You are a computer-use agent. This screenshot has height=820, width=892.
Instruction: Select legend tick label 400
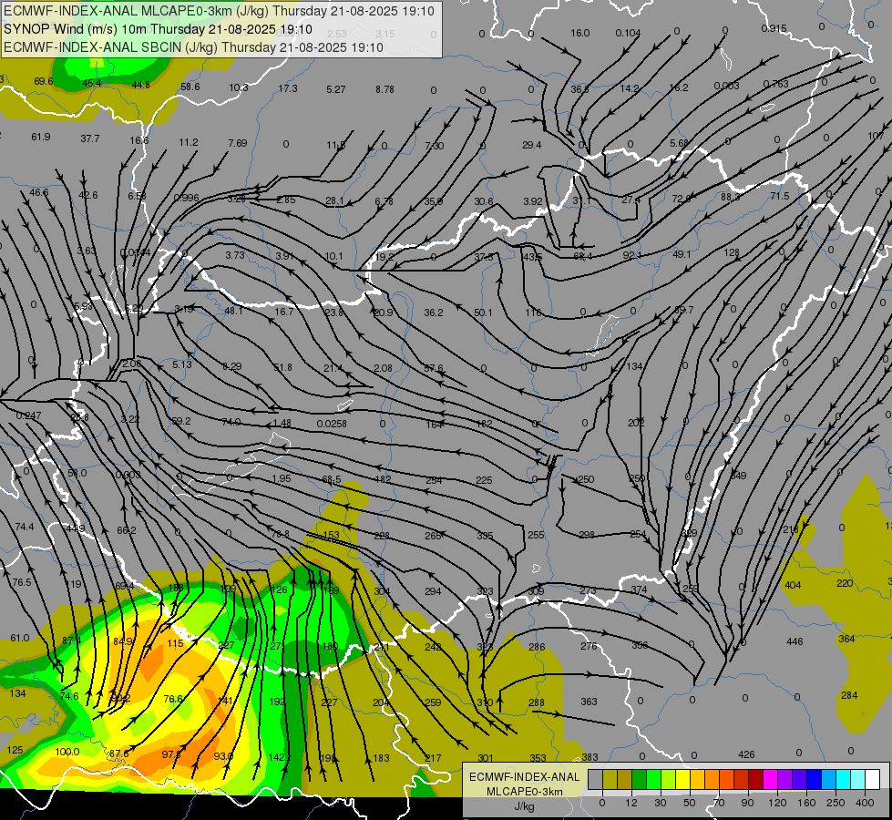865,803
